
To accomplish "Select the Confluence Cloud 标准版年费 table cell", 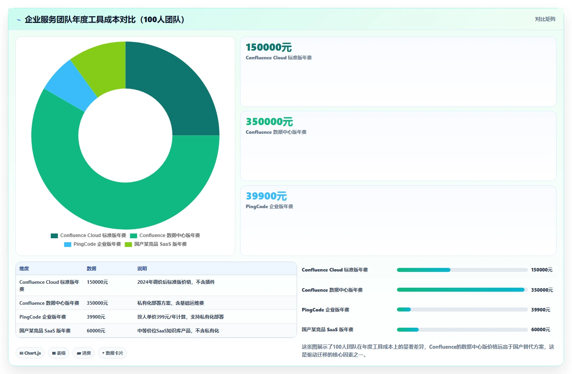I will pos(50,286).
